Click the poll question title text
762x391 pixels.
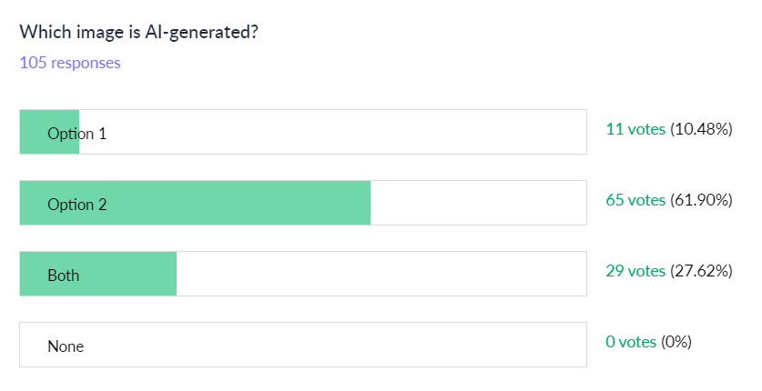point(140,32)
